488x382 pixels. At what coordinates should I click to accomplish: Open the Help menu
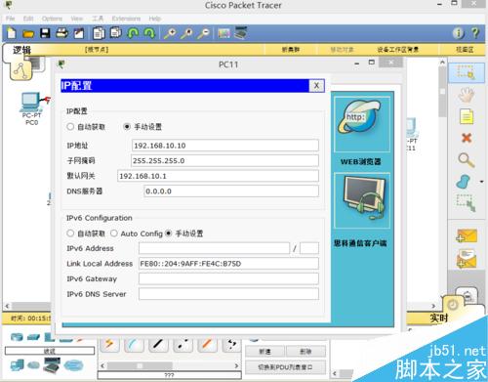(x=155, y=19)
